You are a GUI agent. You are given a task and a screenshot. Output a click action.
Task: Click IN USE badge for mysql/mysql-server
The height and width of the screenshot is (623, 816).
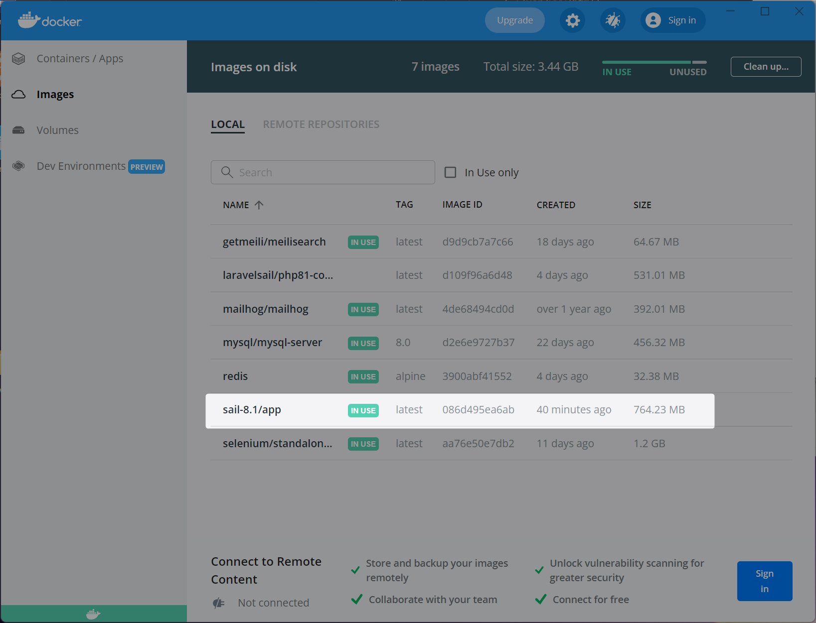coord(363,343)
